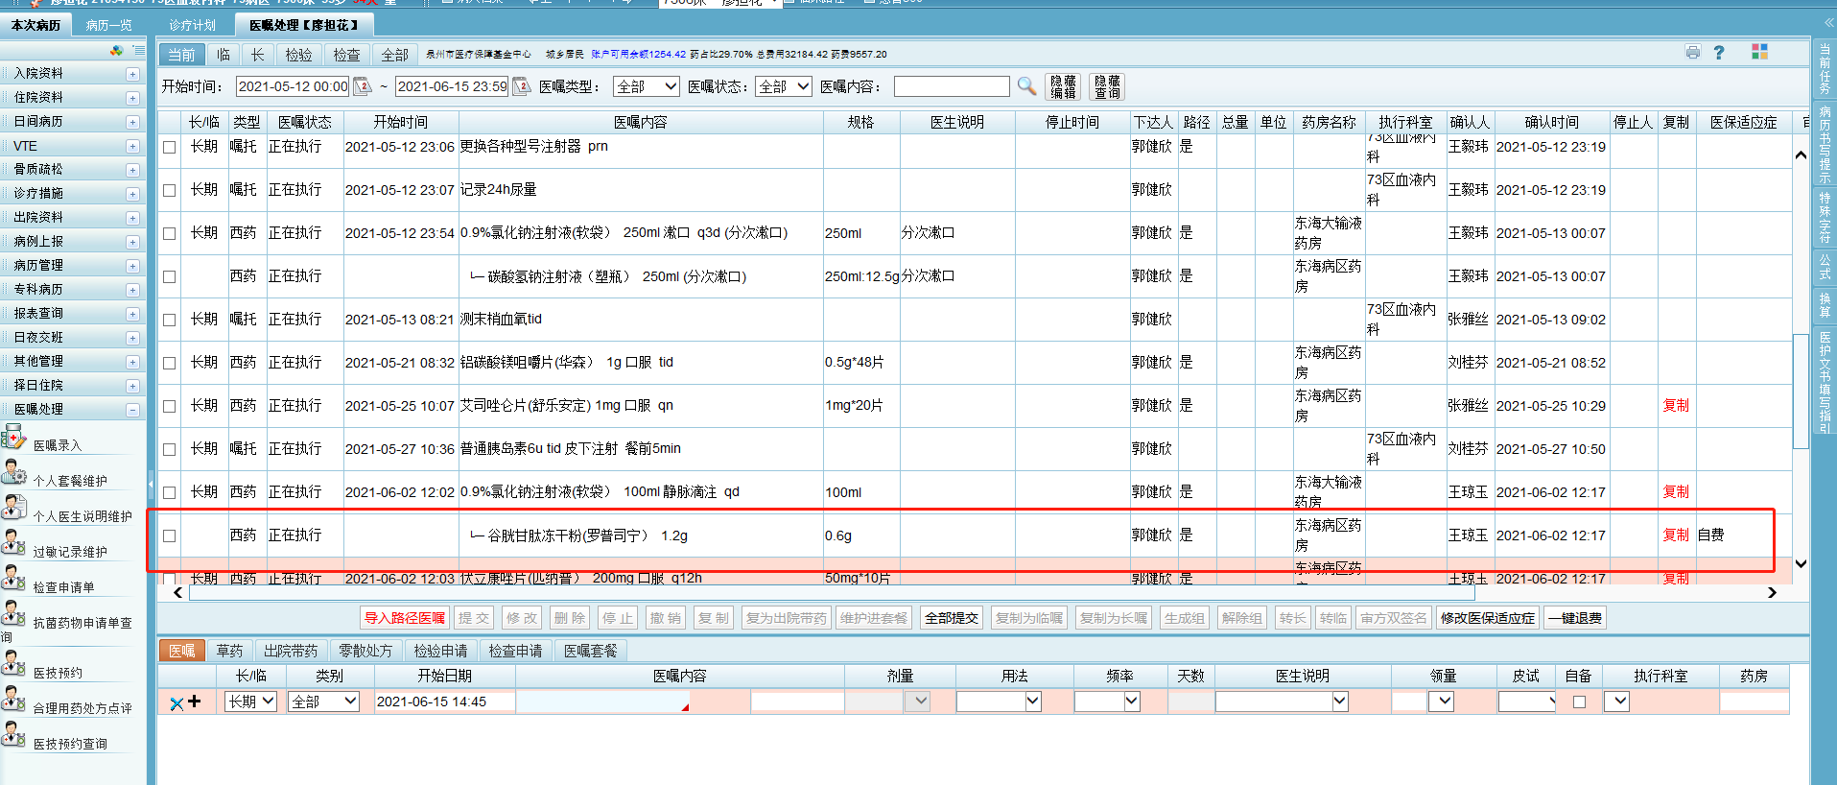Image resolution: width=1837 pixels, height=785 pixels.
Task: Switch to the 病历一览 tab
Action: coord(108,25)
